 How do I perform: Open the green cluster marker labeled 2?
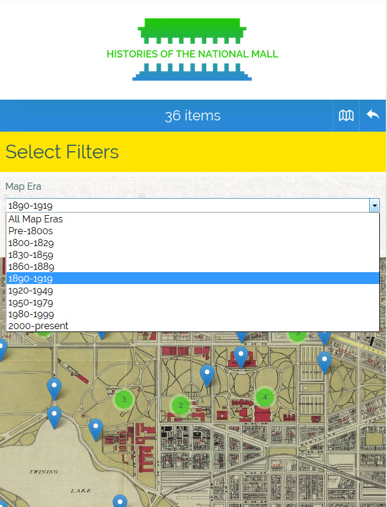[181, 405]
